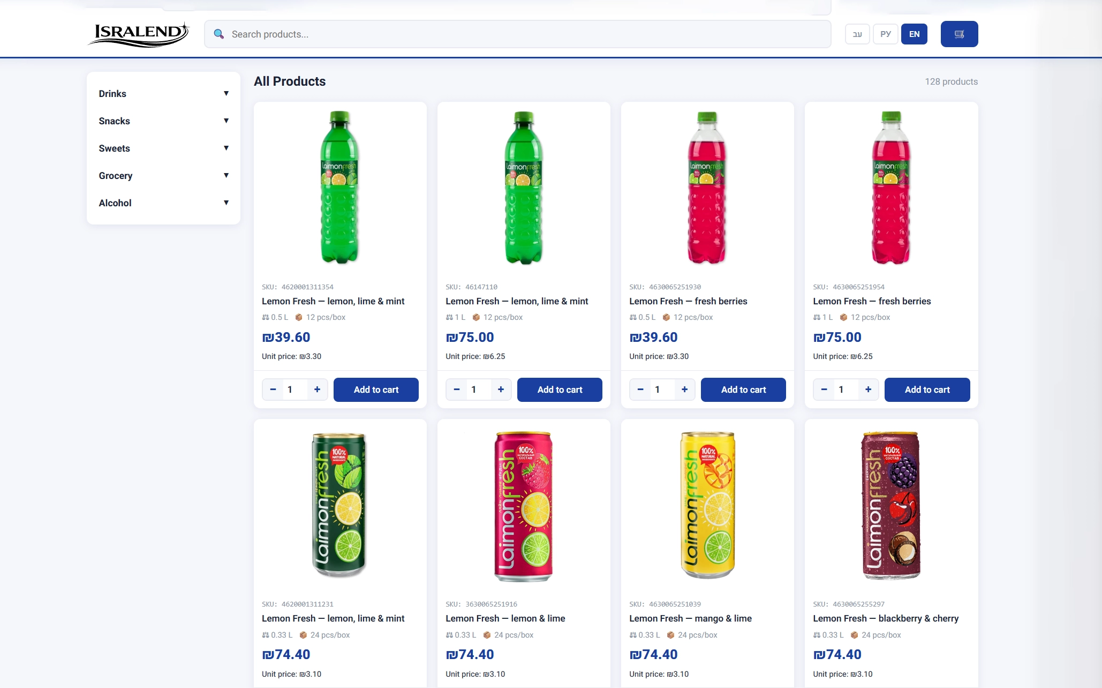Click plus on 1 L lemon, lime & mint
The image size is (1102, 688).
click(x=501, y=390)
